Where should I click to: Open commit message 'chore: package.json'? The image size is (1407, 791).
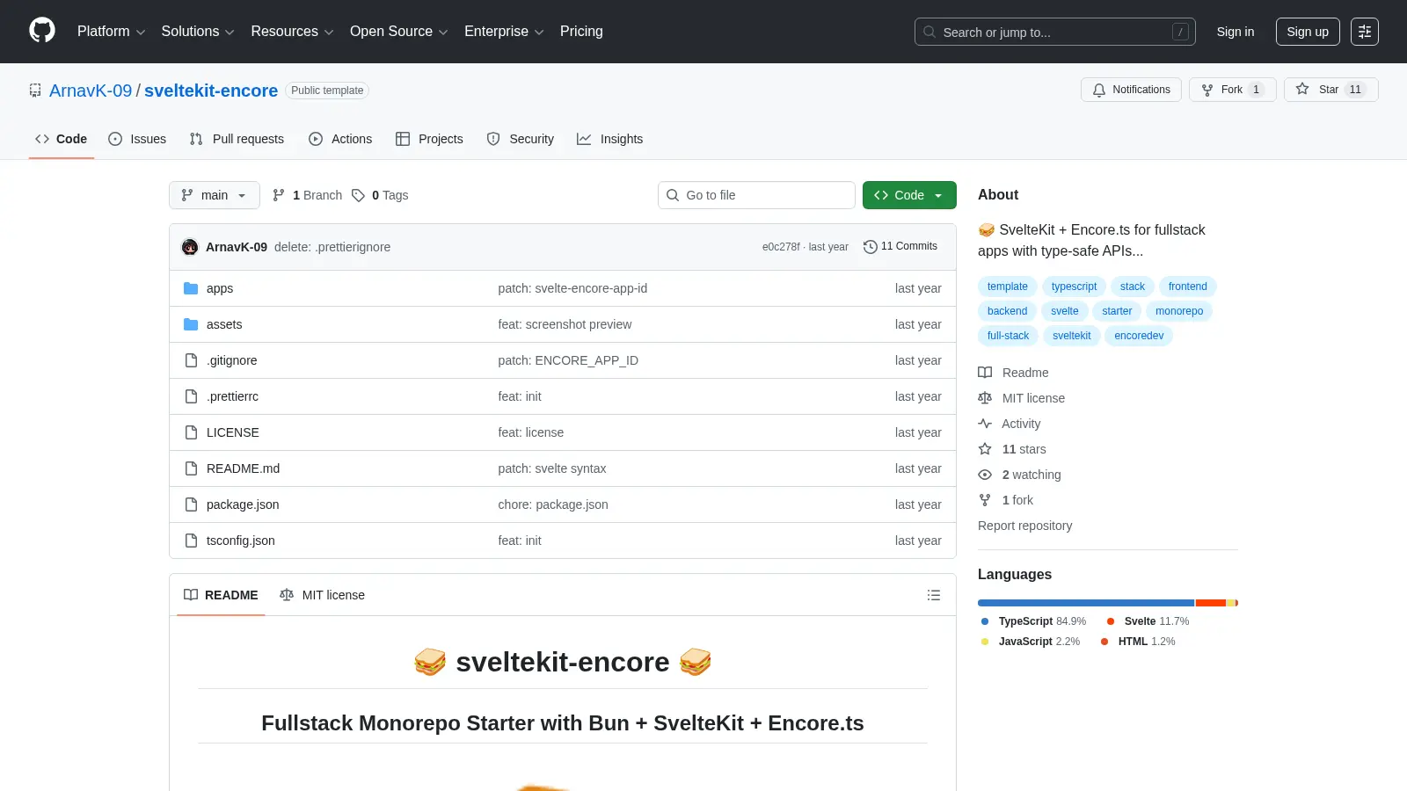point(553,504)
